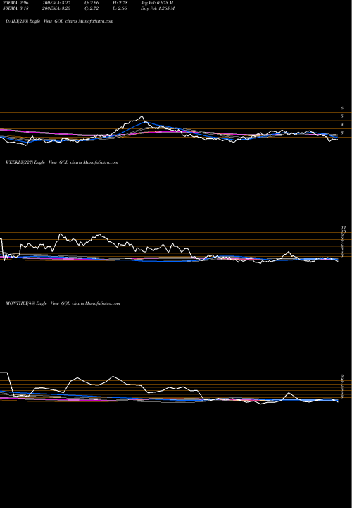This screenshot has width=352, height=508.
Task: Click axis label 6 on daily chart
Action: click(342, 108)
